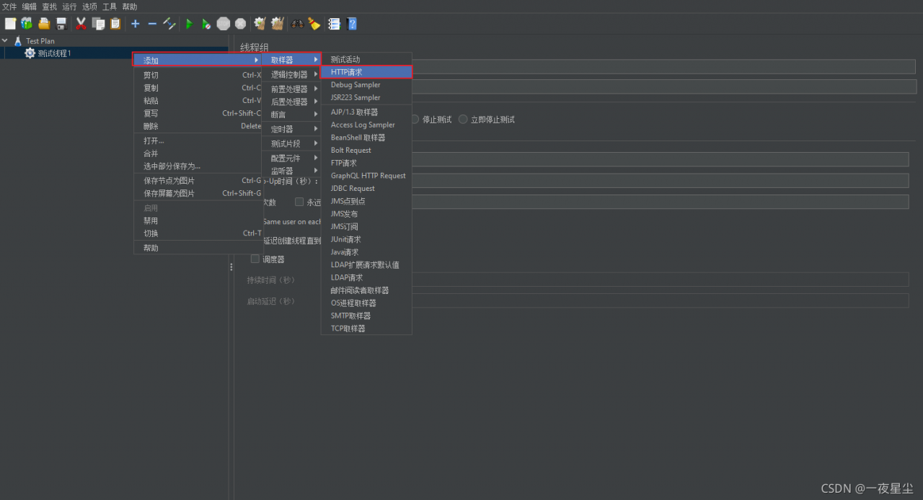Choose JSR223 Sampler entry
The image size is (923, 500).
366,97
